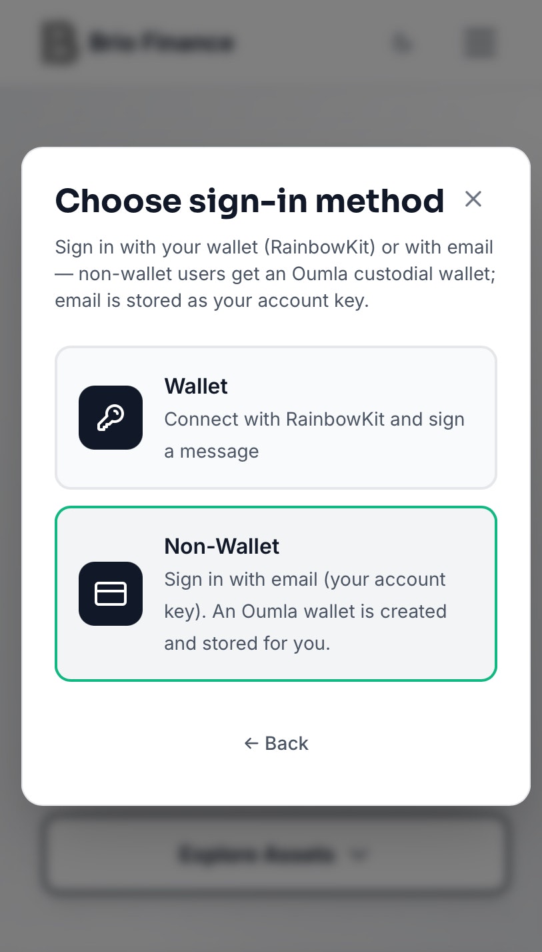The image size is (542, 952).
Task: Select the key icon on the Wallet card
Action: coord(111,418)
